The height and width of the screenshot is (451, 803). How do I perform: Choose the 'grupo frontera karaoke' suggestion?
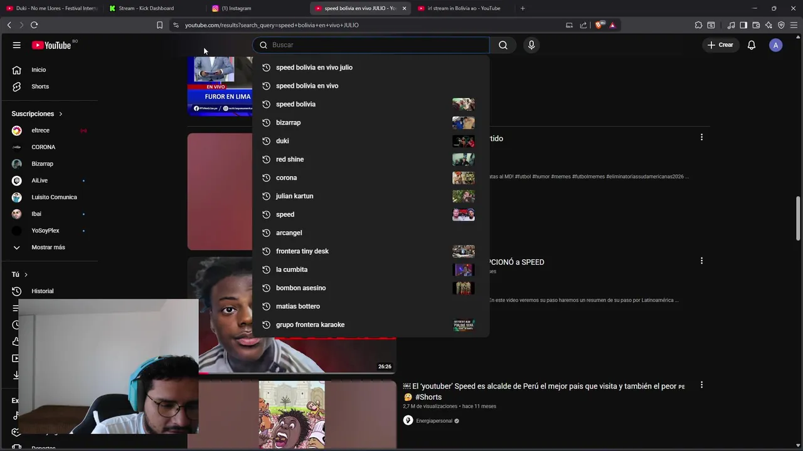pyautogui.click(x=370, y=324)
